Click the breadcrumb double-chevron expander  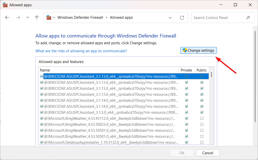(54, 17)
